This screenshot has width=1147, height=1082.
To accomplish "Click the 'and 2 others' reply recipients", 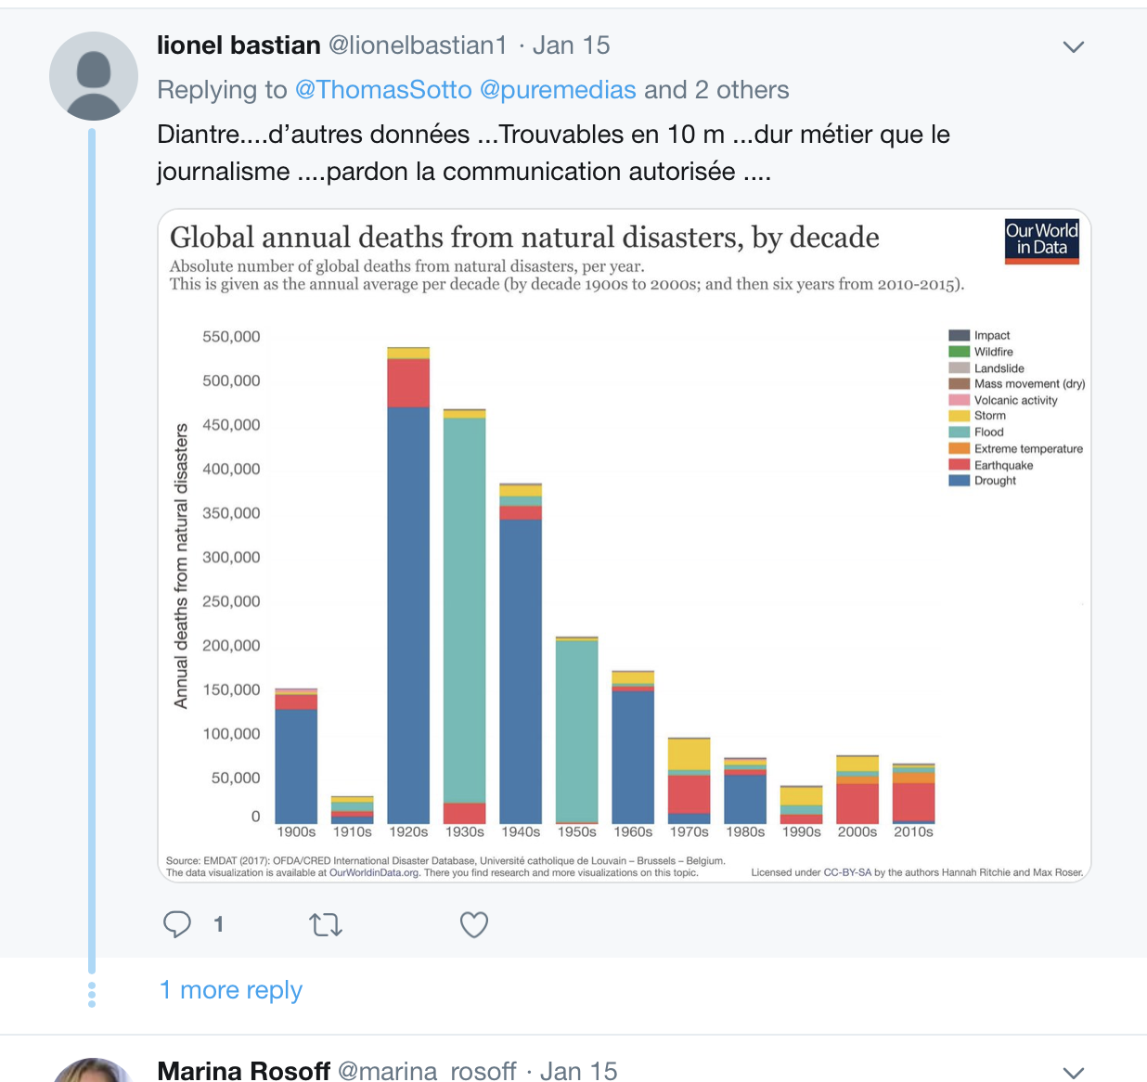I will (x=716, y=90).
